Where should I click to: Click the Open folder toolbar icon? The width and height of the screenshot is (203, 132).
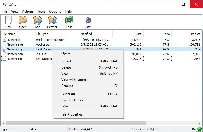tap(23, 20)
